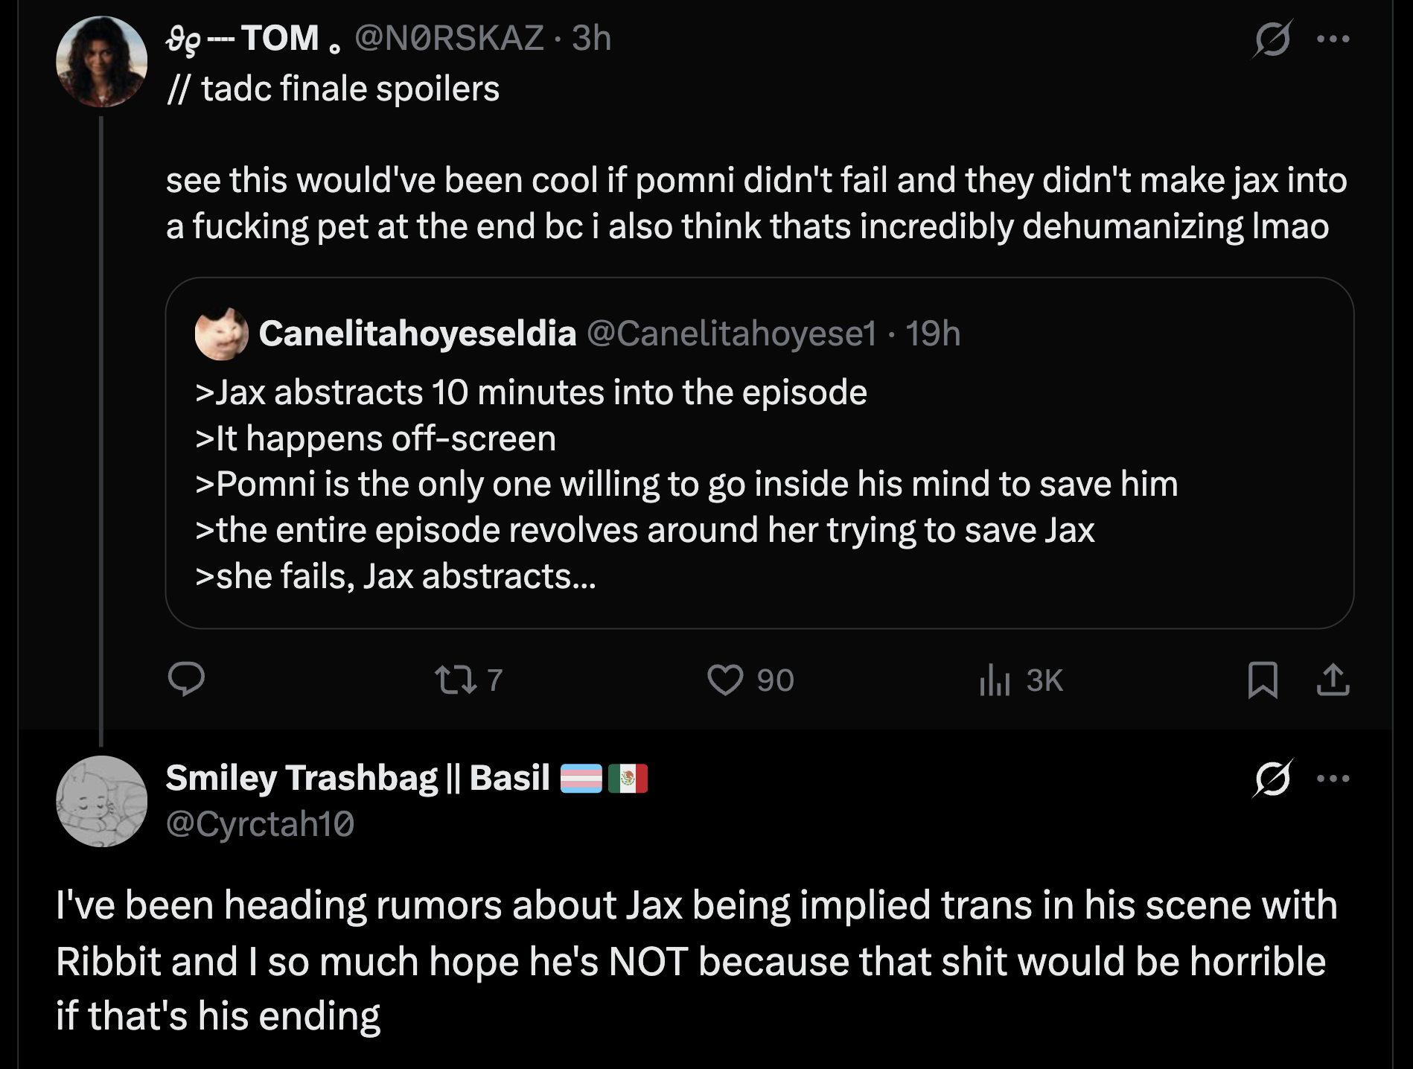Open the quoted tweet about Jax abstracting

tap(759, 453)
